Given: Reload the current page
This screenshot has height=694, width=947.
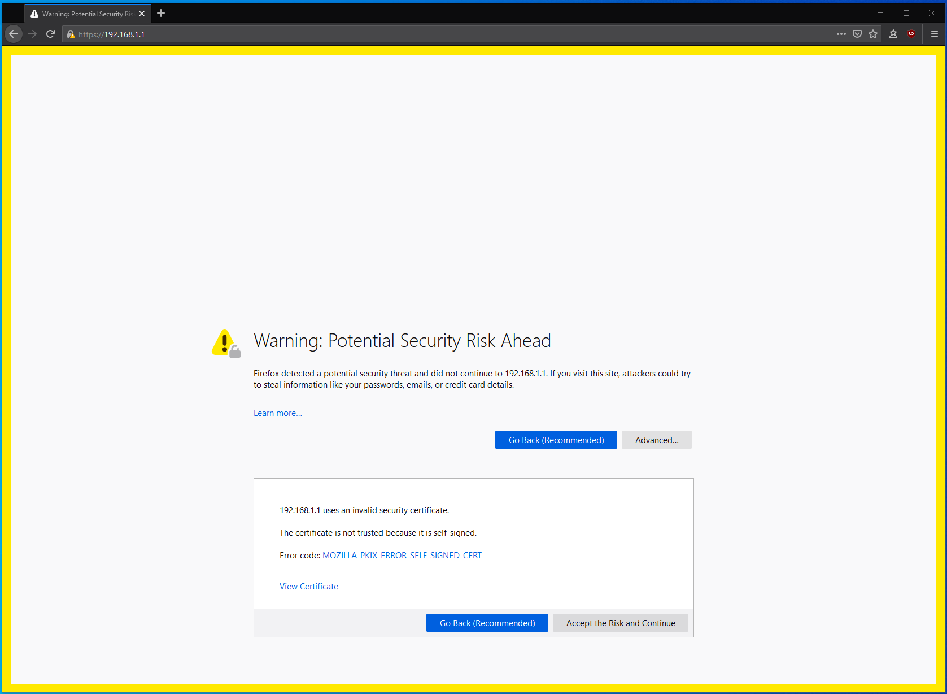Looking at the screenshot, I should pyautogui.click(x=50, y=34).
